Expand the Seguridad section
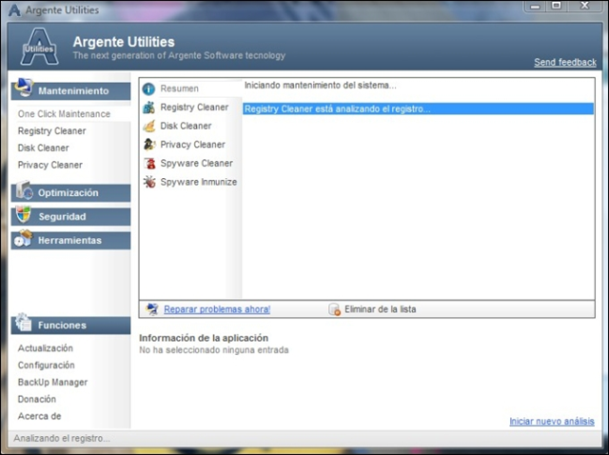Viewport: 609px width, 455px height. (70, 216)
